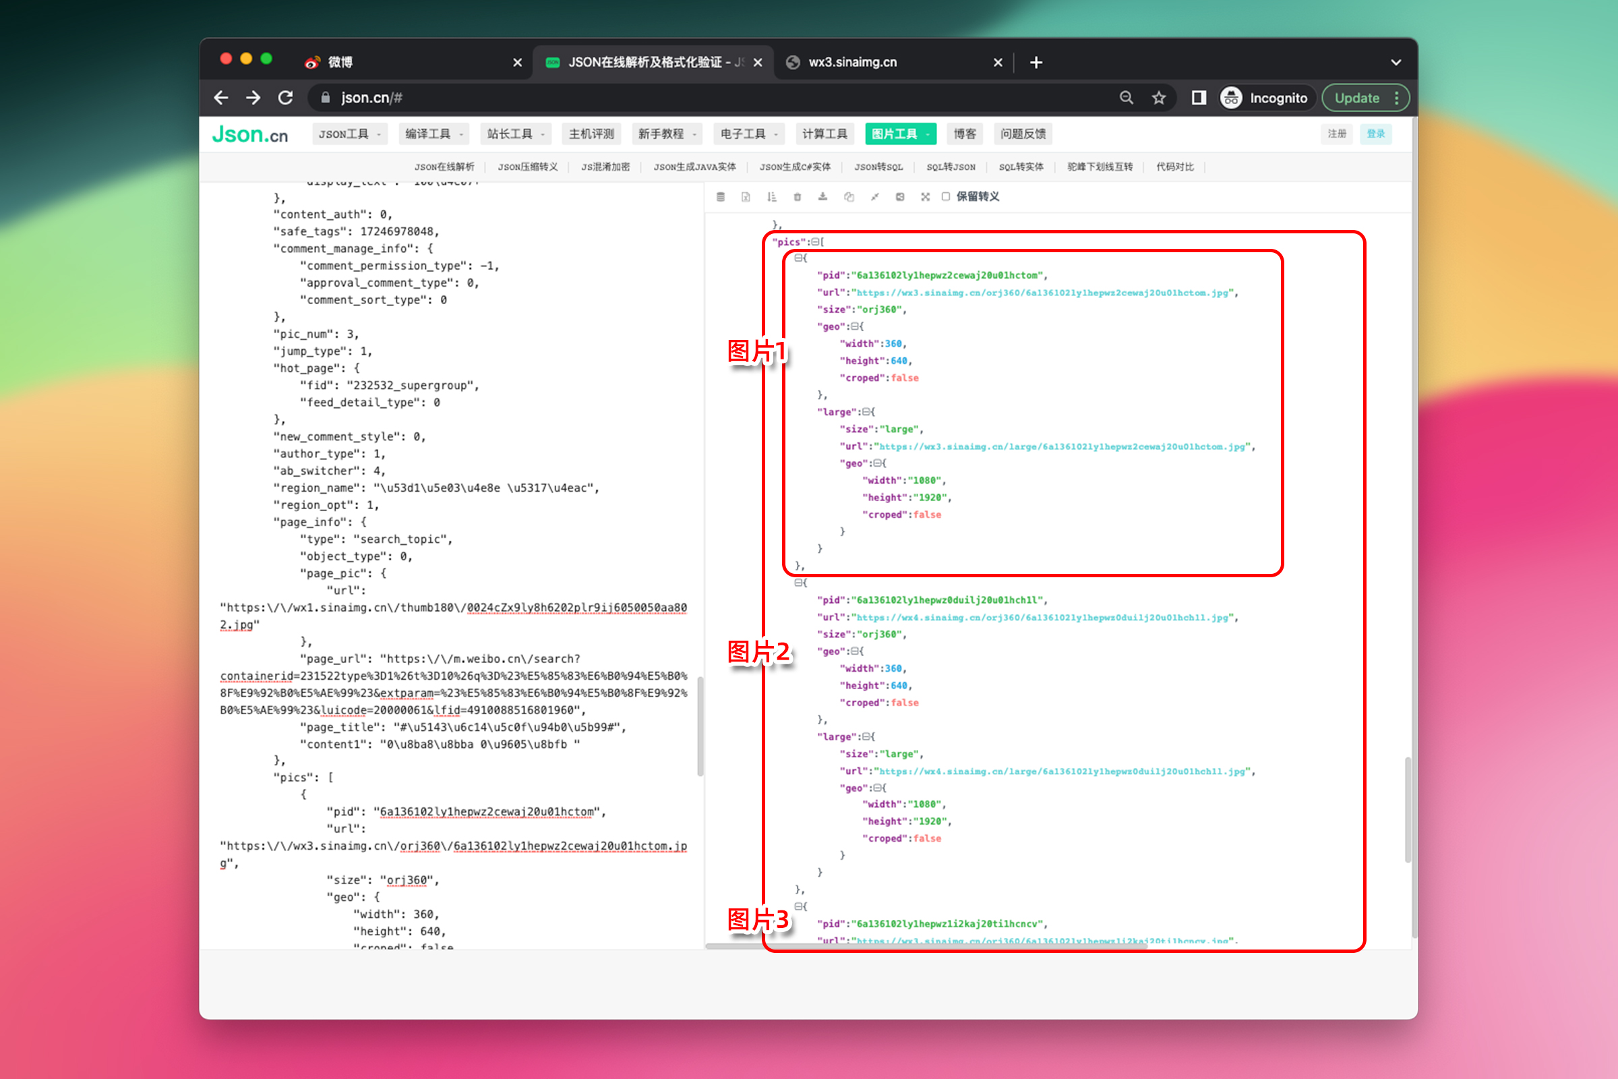Click the copy icon in JSON toolbar

[x=849, y=197]
